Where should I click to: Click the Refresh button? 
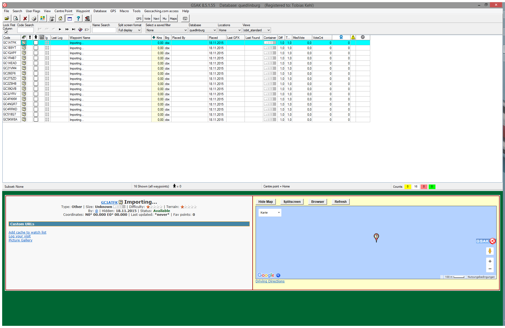point(341,202)
